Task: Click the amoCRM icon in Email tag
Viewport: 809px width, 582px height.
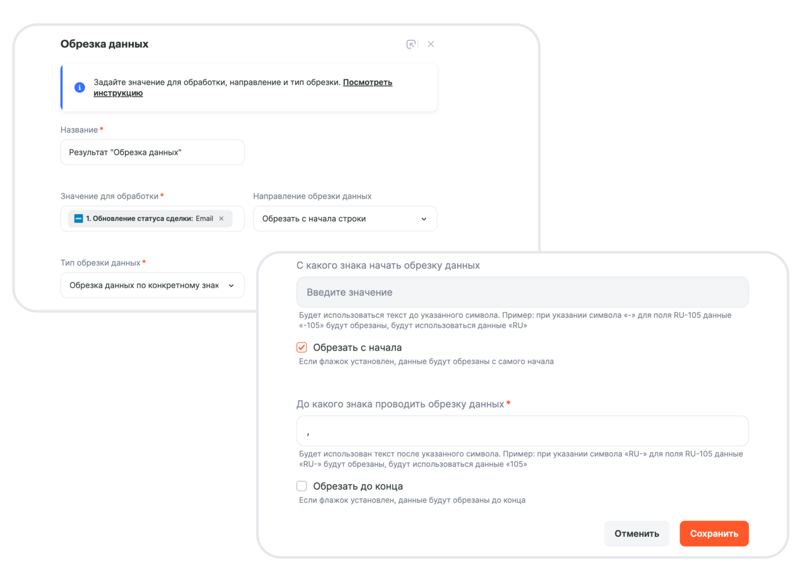Action: tap(78, 219)
